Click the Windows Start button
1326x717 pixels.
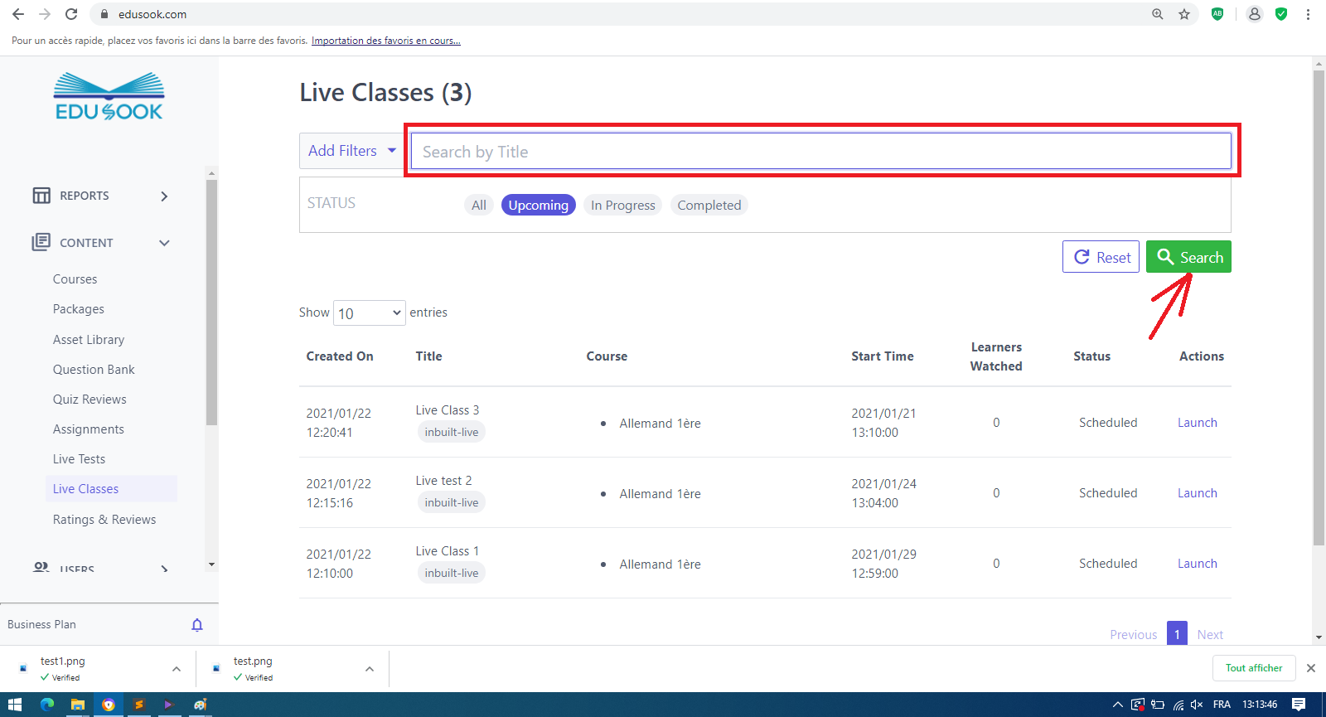tap(15, 705)
